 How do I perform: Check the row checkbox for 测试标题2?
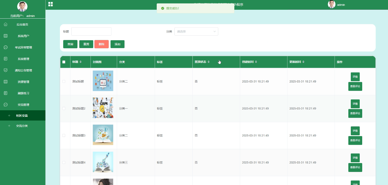[x=64, y=108]
